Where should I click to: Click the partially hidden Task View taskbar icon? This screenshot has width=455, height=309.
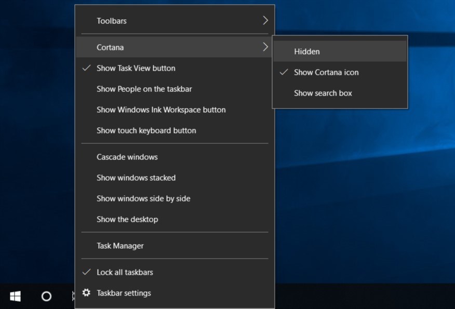pos(73,296)
